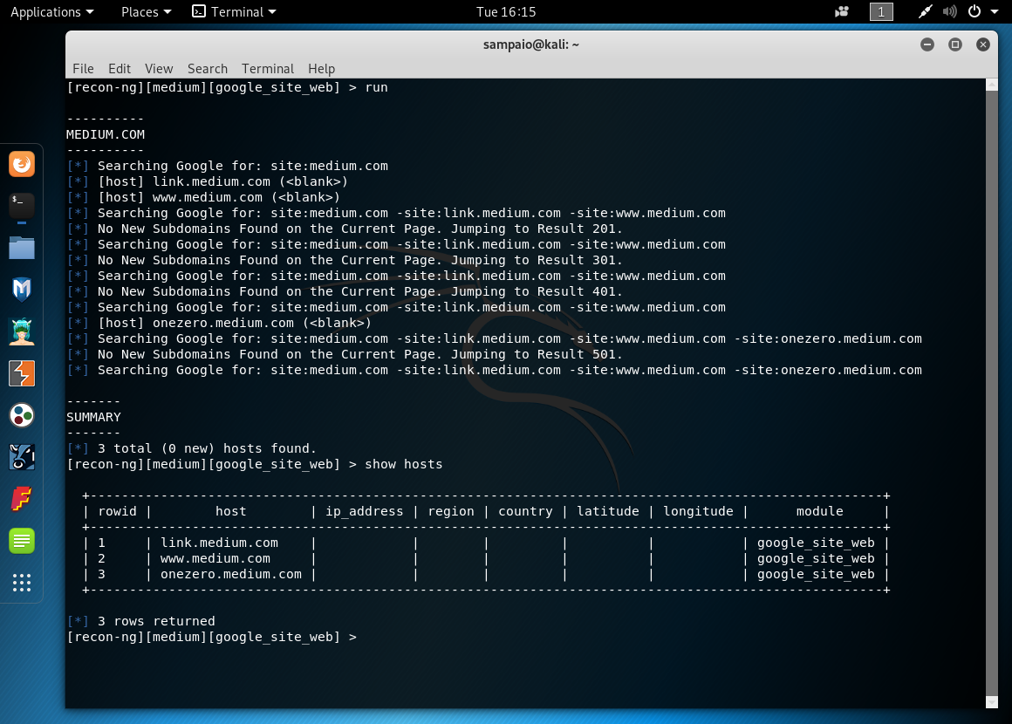
Task: Click 'www.medium.com' in hosts table
Action: pyautogui.click(x=215, y=558)
